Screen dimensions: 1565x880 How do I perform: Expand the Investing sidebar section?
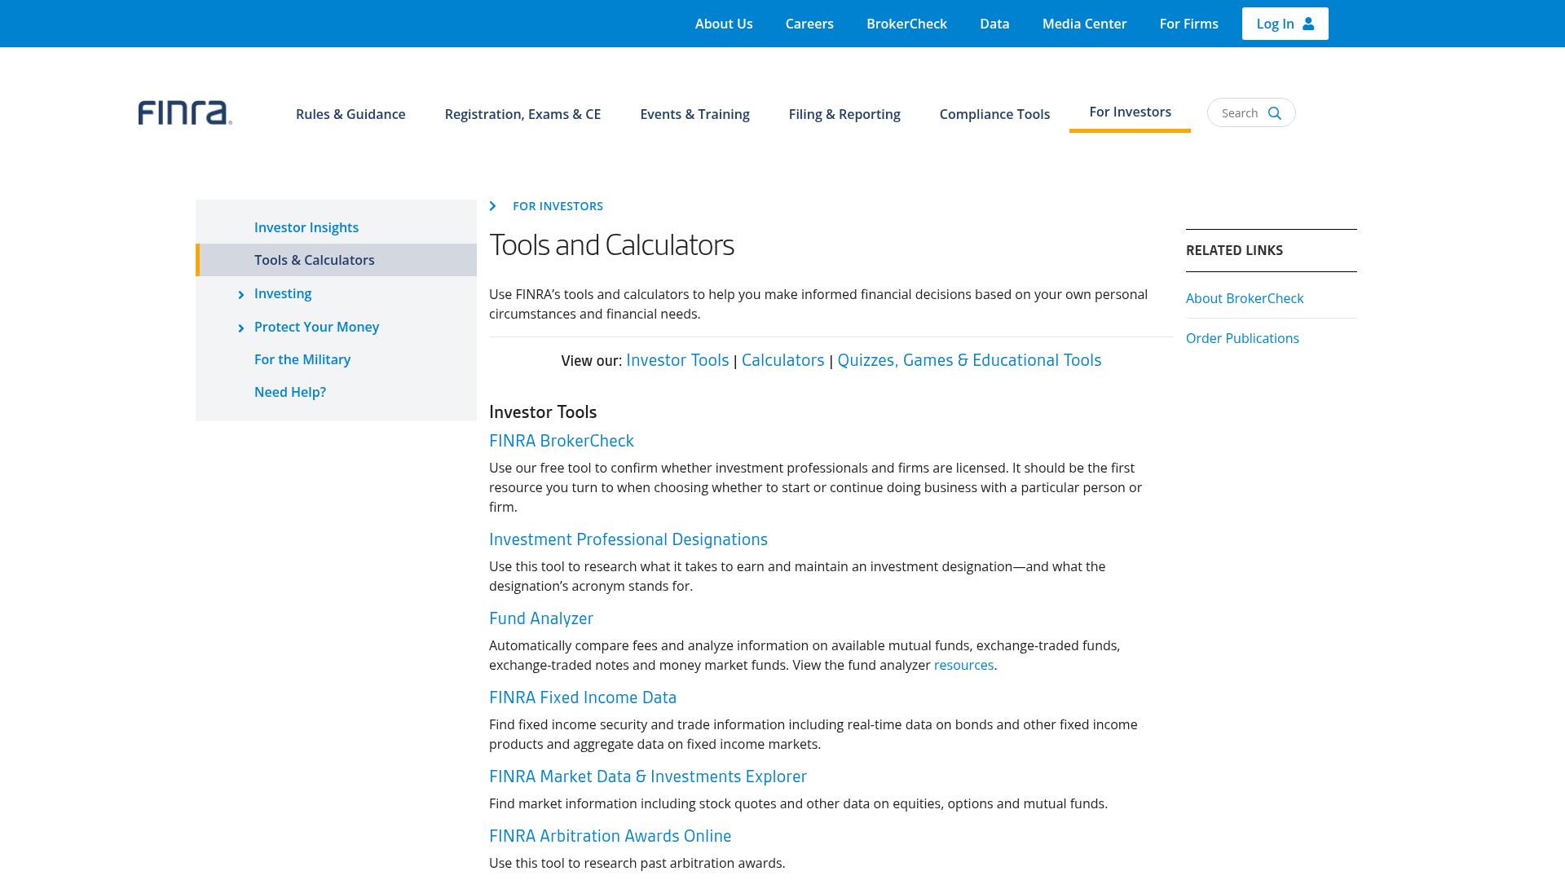[240, 295]
